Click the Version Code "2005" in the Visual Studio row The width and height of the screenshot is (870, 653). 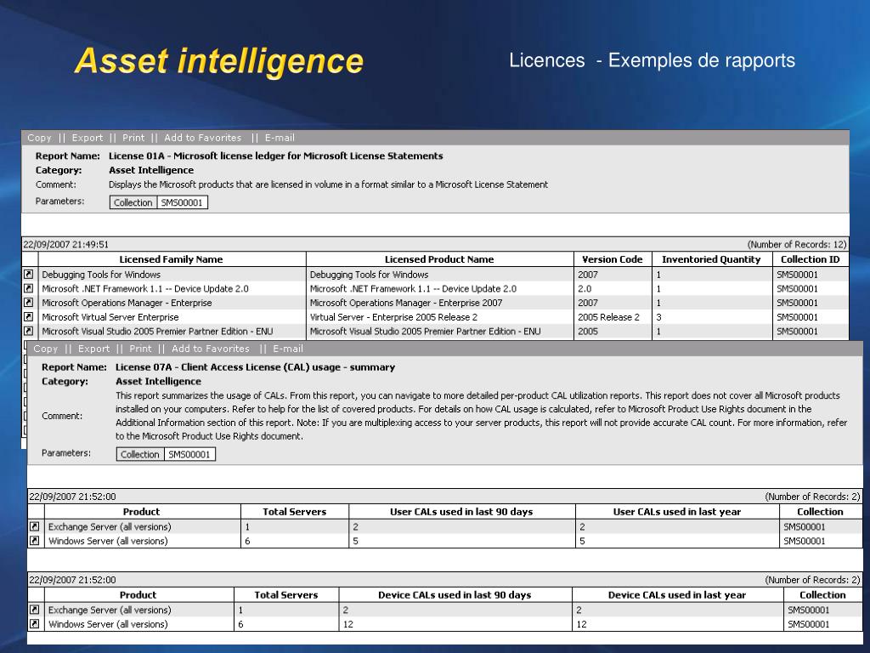click(588, 332)
